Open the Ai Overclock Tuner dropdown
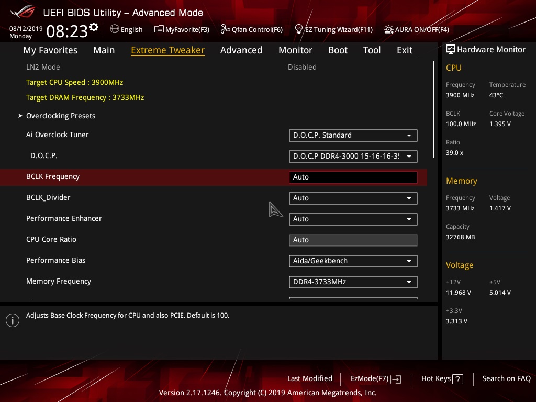The height and width of the screenshot is (402, 536). (x=353, y=136)
